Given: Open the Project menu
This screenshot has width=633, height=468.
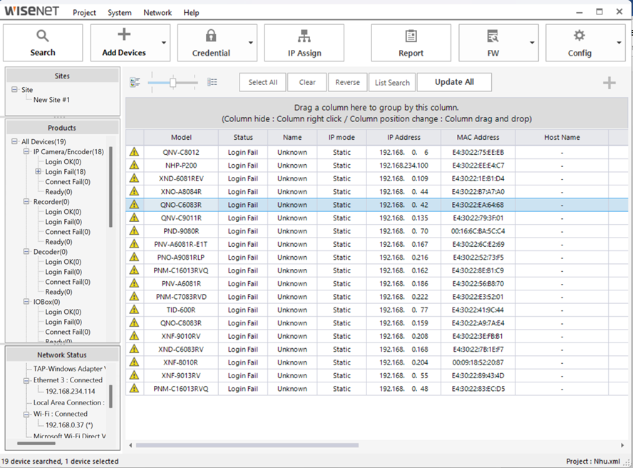Looking at the screenshot, I should [84, 13].
